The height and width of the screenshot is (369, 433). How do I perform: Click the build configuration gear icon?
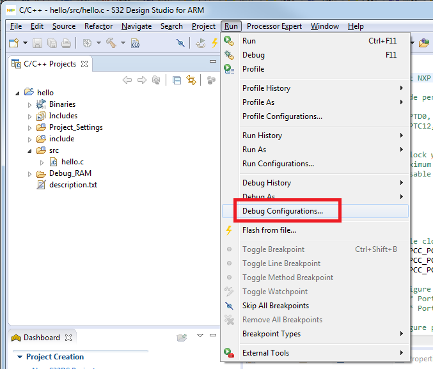[87, 43]
